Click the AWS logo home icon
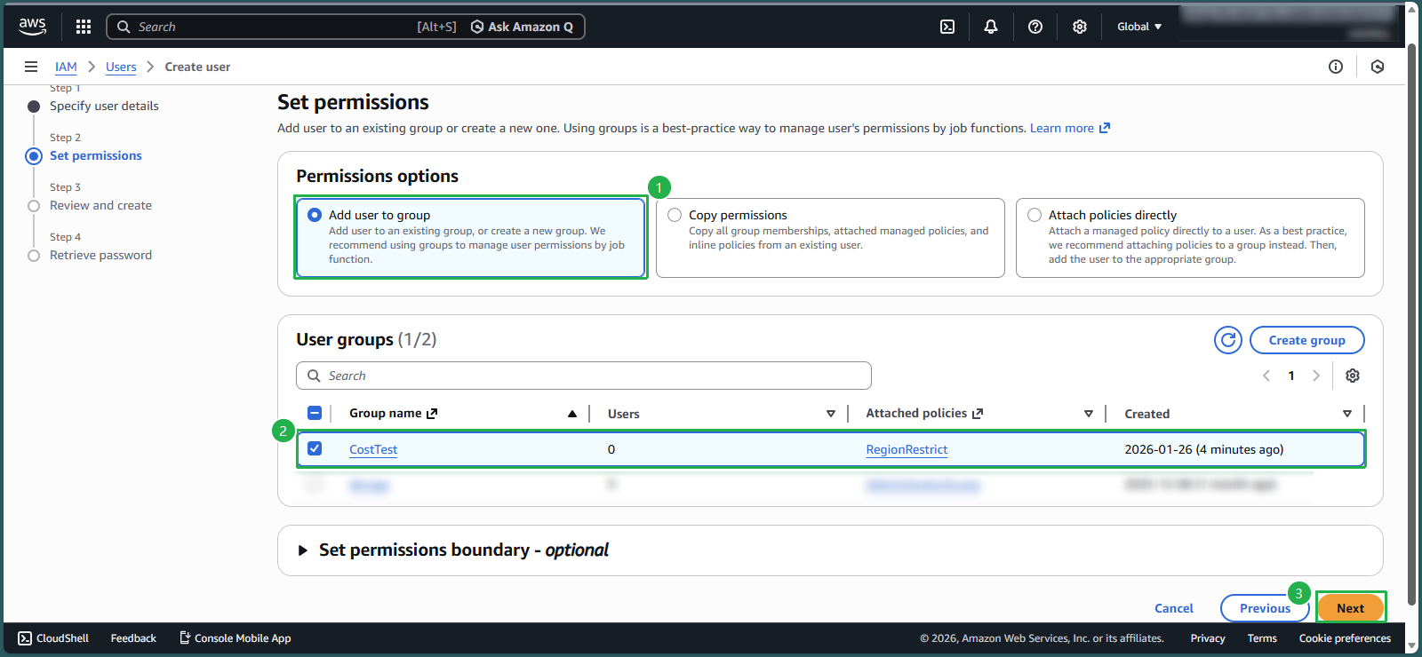This screenshot has width=1422, height=657. click(x=33, y=27)
